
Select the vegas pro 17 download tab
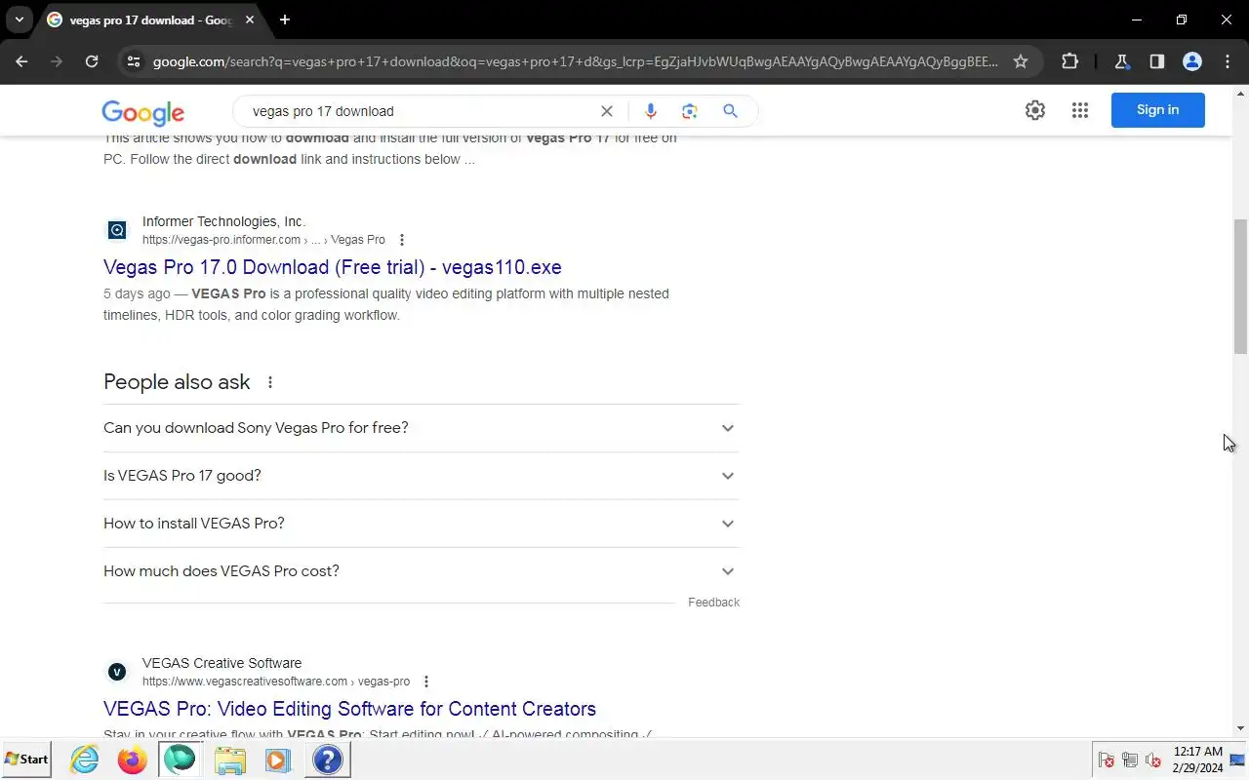(x=151, y=19)
